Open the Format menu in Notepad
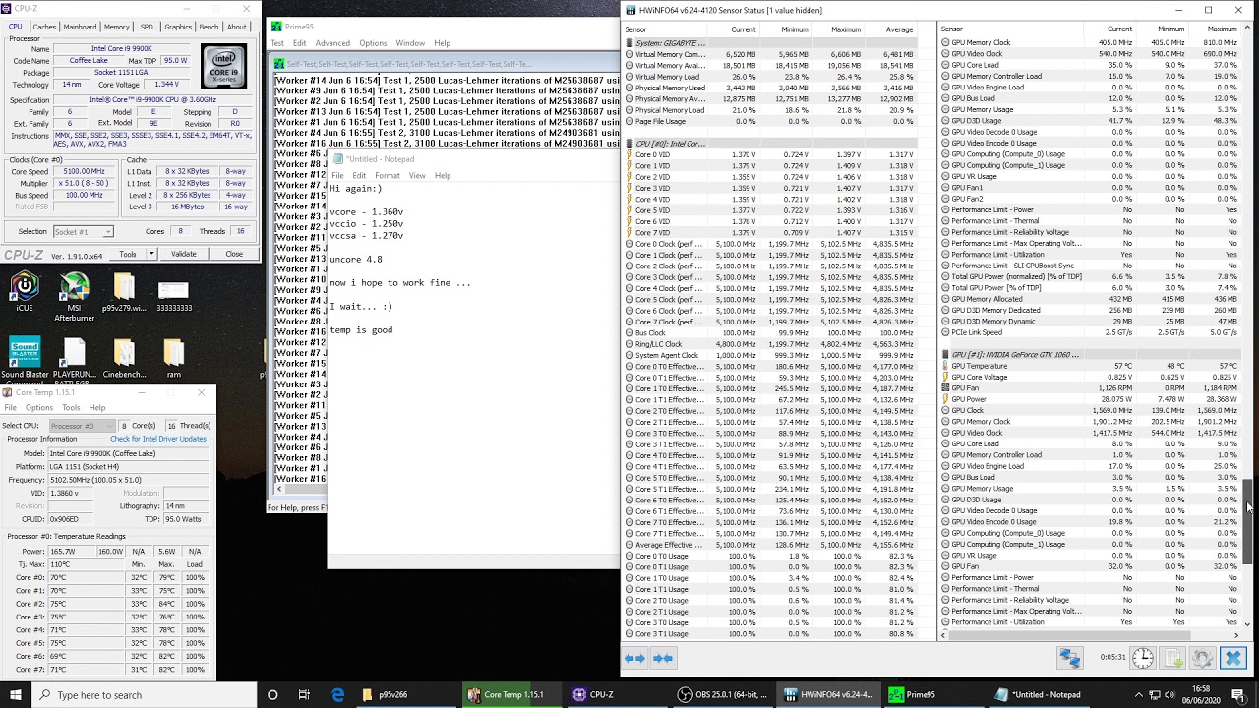The image size is (1259, 708). 388,176
